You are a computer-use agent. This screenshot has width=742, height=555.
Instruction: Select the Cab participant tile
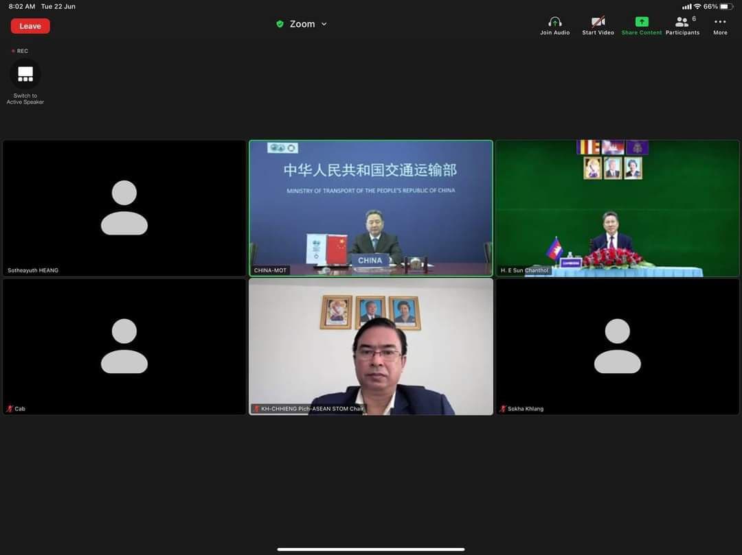(x=124, y=346)
